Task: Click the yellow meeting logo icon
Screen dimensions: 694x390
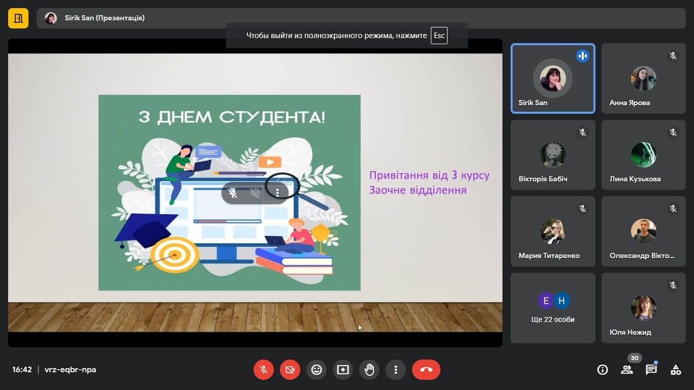Action: point(18,18)
